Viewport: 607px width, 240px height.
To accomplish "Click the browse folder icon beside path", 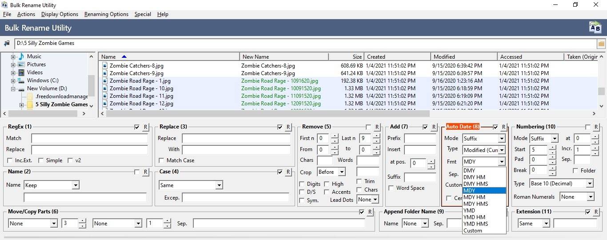I will [601, 44].
